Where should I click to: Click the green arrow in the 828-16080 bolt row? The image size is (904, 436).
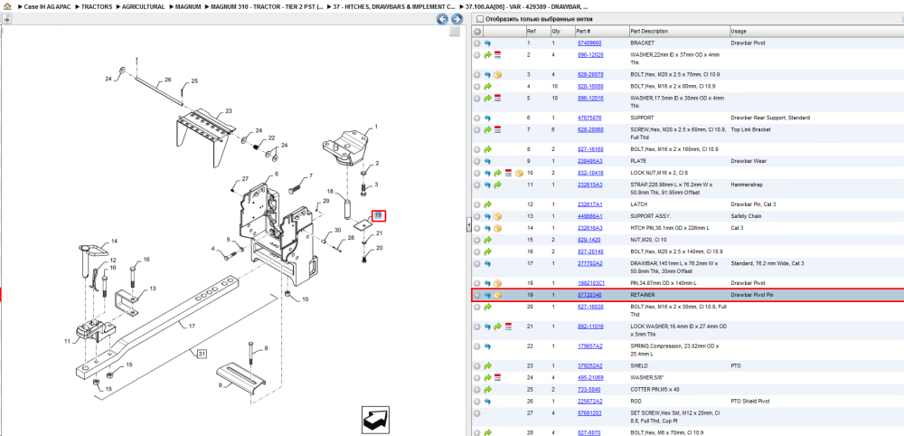(487, 87)
